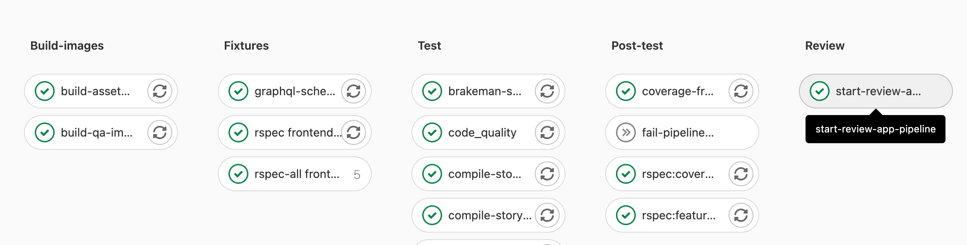Retry the coverage-frontend job

click(741, 91)
